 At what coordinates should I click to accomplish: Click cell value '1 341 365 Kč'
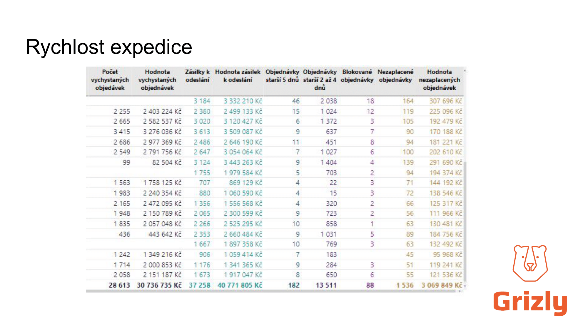click(x=243, y=265)
